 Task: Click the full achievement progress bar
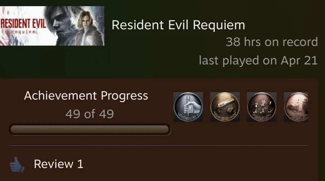pyautogui.click(x=90, y=129)
